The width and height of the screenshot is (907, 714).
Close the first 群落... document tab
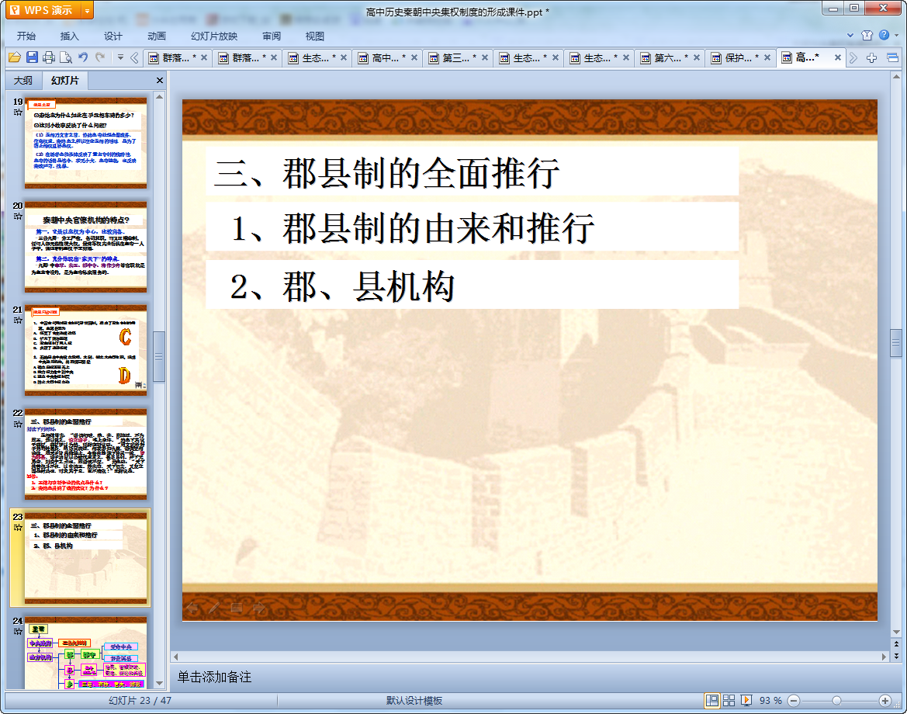click(203, 57)
